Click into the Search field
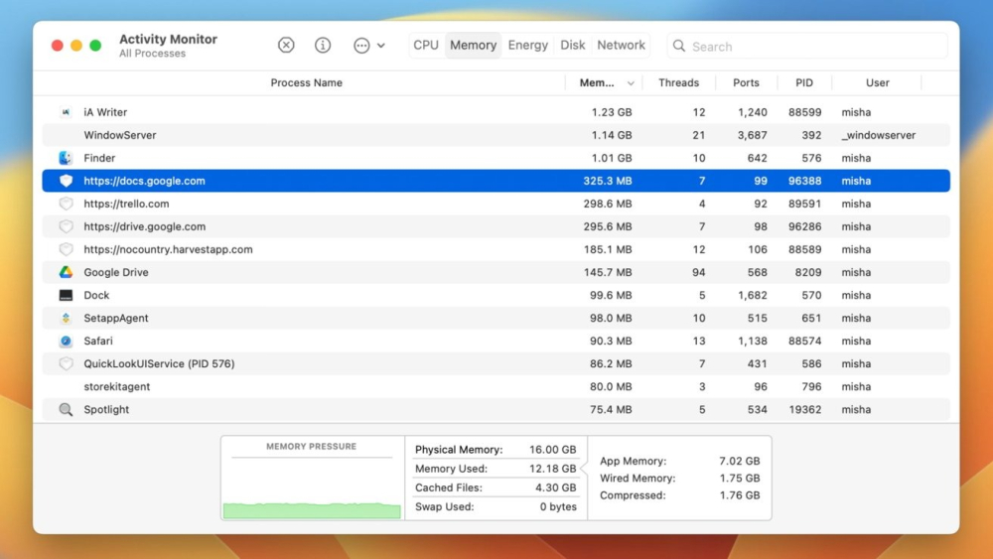This screenshot has height=559, width=993. click(814, 47)
